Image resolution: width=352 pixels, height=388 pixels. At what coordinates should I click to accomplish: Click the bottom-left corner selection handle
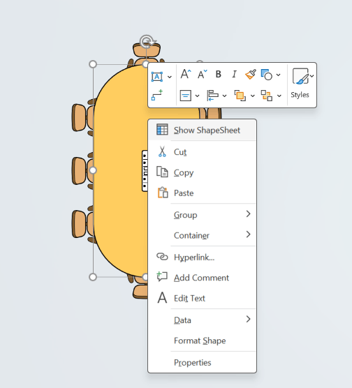point(93,277)
